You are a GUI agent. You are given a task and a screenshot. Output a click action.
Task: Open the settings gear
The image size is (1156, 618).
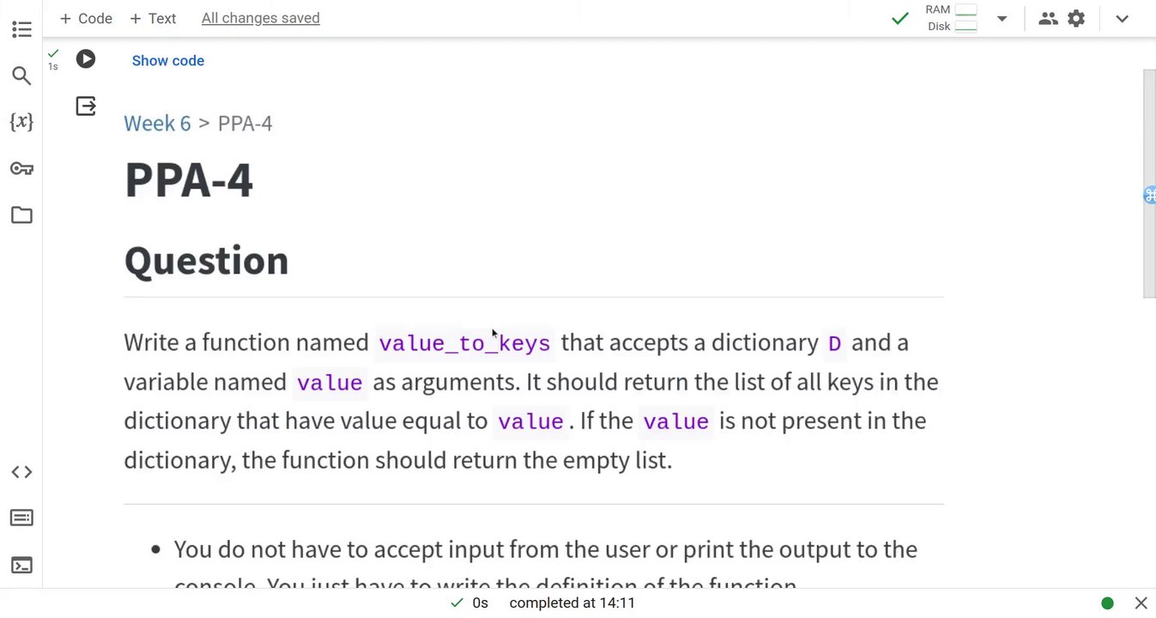tap(1076, 18)
